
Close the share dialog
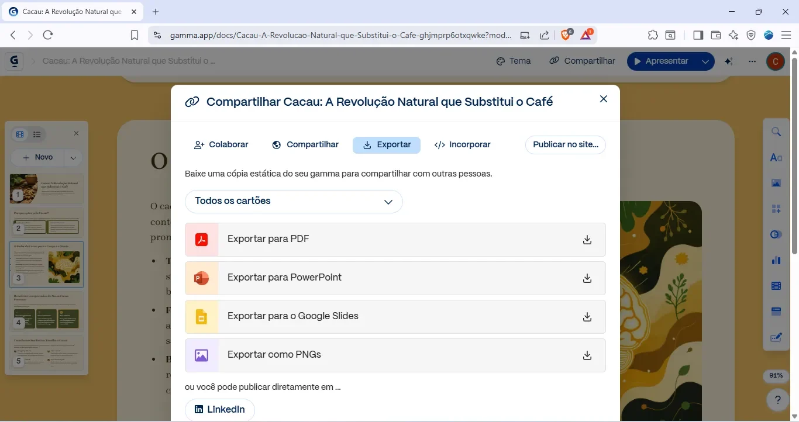[604, 99]
